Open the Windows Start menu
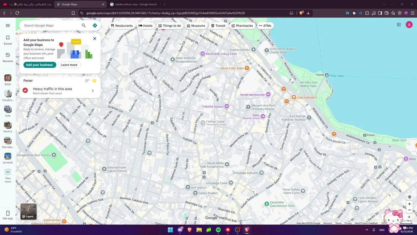This screenshot has height=235, width=417. point(170,230)
